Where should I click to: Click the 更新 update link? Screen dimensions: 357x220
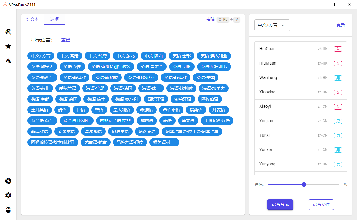(341, 25)
